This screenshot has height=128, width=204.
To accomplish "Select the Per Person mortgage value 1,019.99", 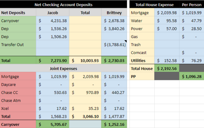I will (192, 12).
